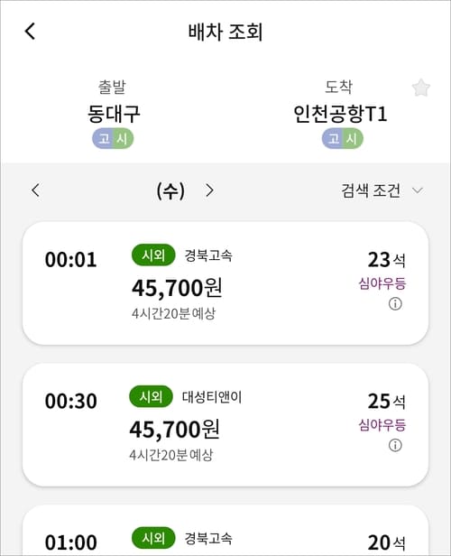The image size is (451, 556).
Task: Open the date picker showing (수)
Action: pyautogui.click(x=170, y=190)
